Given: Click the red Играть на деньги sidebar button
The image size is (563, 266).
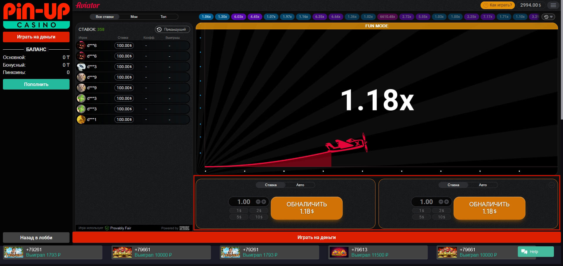Looking at the screenshot, I should click(36, 37).
